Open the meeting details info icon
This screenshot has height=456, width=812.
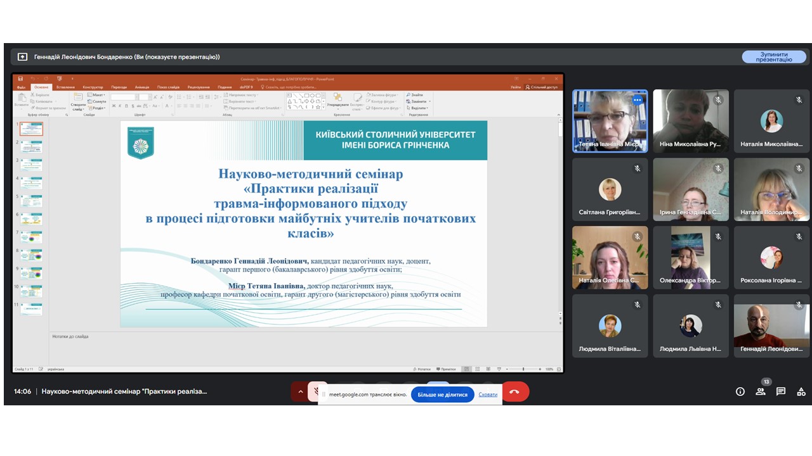740,391
